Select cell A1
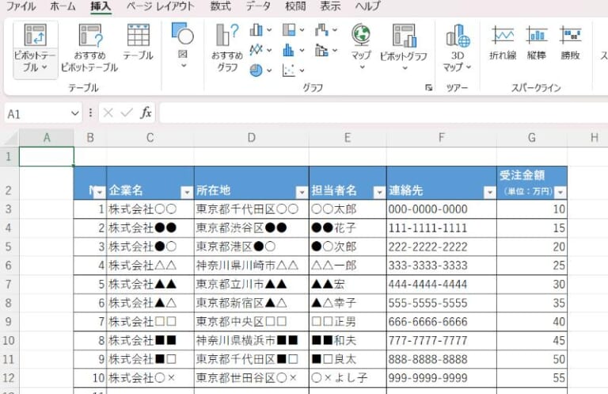Image resolution: width=608 pixels, height=394 pixels. point(47,156)
